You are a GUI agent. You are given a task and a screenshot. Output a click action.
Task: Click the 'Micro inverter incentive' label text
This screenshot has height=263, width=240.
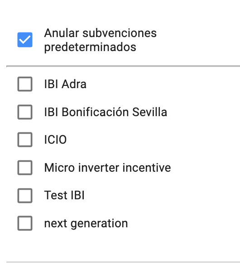(107, 168)
